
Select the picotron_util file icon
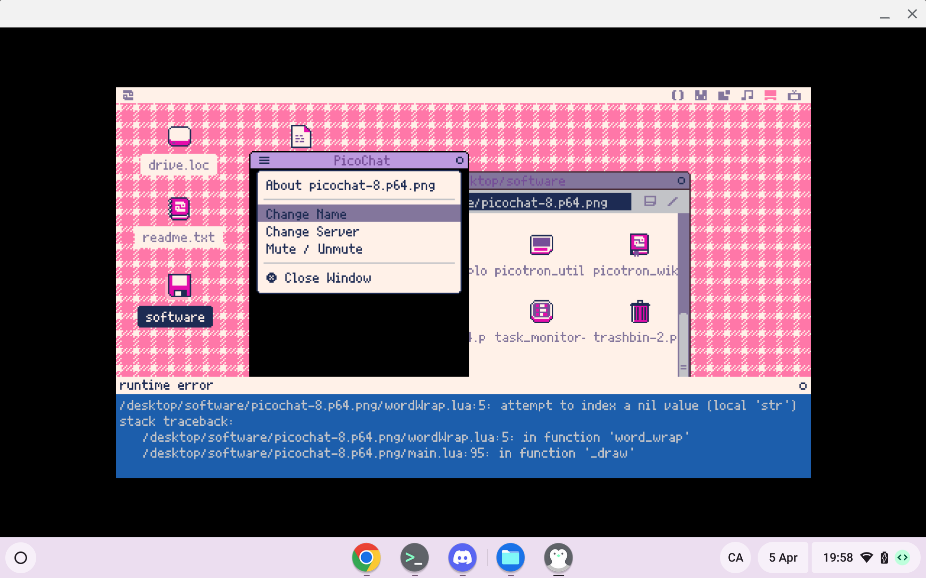[541, 245]
